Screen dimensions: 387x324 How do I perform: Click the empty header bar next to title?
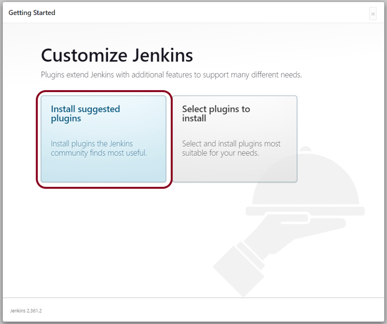click(203, 13)
